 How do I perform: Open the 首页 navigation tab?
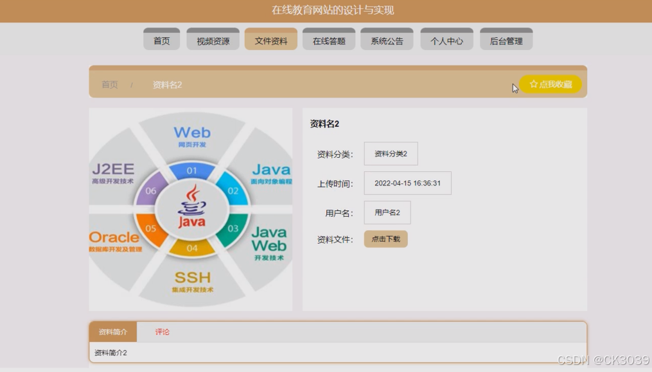coord(161,39)
